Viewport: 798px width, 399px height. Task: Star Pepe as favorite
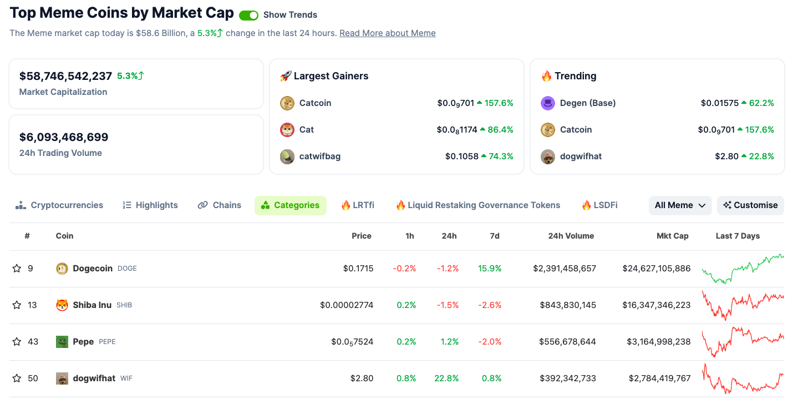[x=17, y=342]
